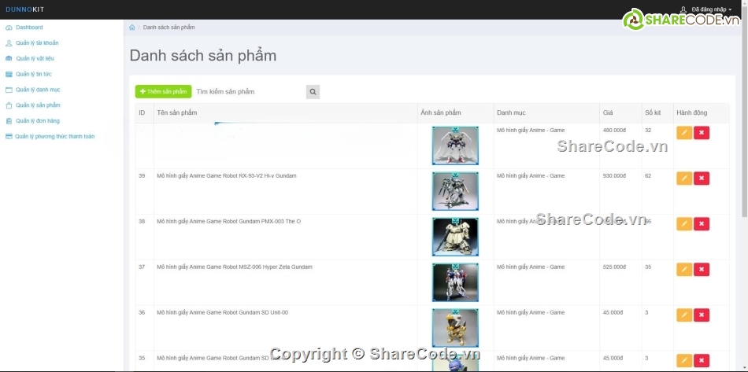The image size is (748, 372).
Task: Click Thêm sản phẩm button
Action: pyautogui.click(x=163, y=91)
